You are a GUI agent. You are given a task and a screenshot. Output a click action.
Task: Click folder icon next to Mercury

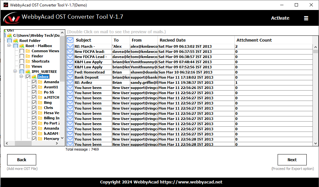(40, 139)
